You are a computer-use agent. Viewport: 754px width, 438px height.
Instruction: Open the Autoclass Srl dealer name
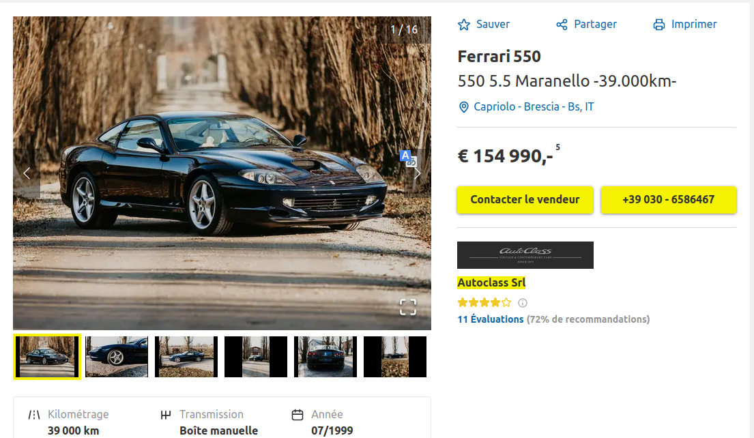pos(491,282)
